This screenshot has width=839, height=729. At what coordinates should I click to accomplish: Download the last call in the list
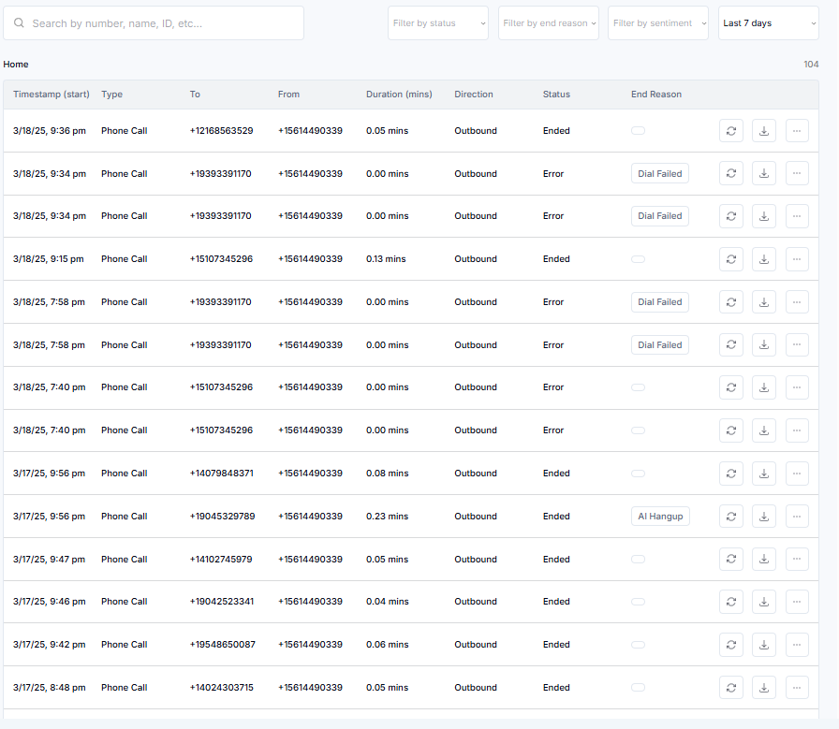[764, 687]
